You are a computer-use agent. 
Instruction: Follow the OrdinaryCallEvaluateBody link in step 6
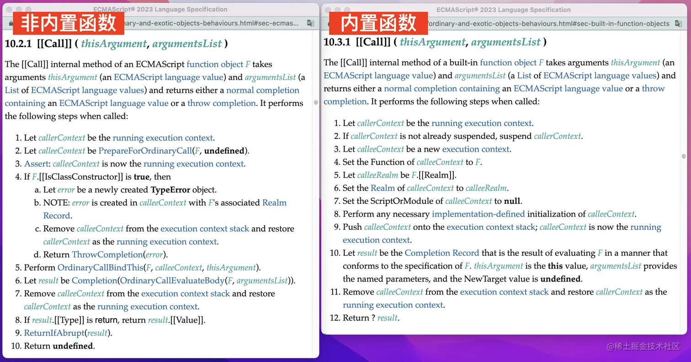pos(172,281)
